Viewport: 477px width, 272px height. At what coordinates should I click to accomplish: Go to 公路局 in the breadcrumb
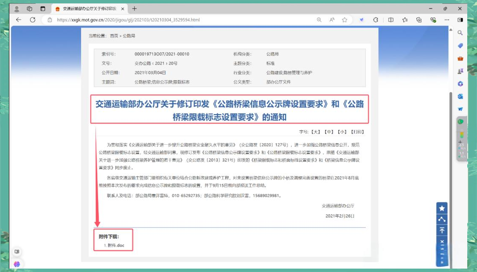129,36
